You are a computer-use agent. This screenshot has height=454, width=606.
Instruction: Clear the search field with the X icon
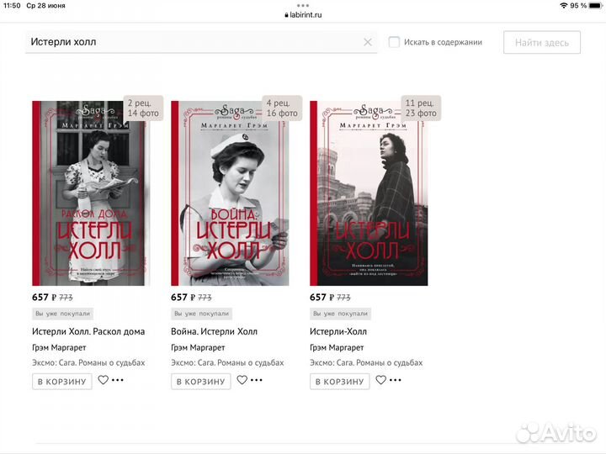click(x=367, y=42)
